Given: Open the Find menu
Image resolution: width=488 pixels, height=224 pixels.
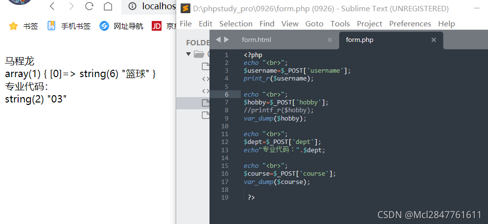Looking at the screenshot, I should [267, 24].
